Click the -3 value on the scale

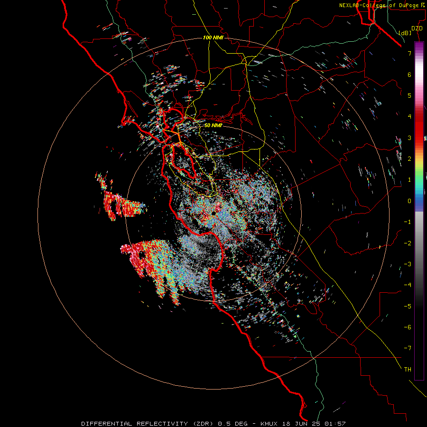pos(408,264)
